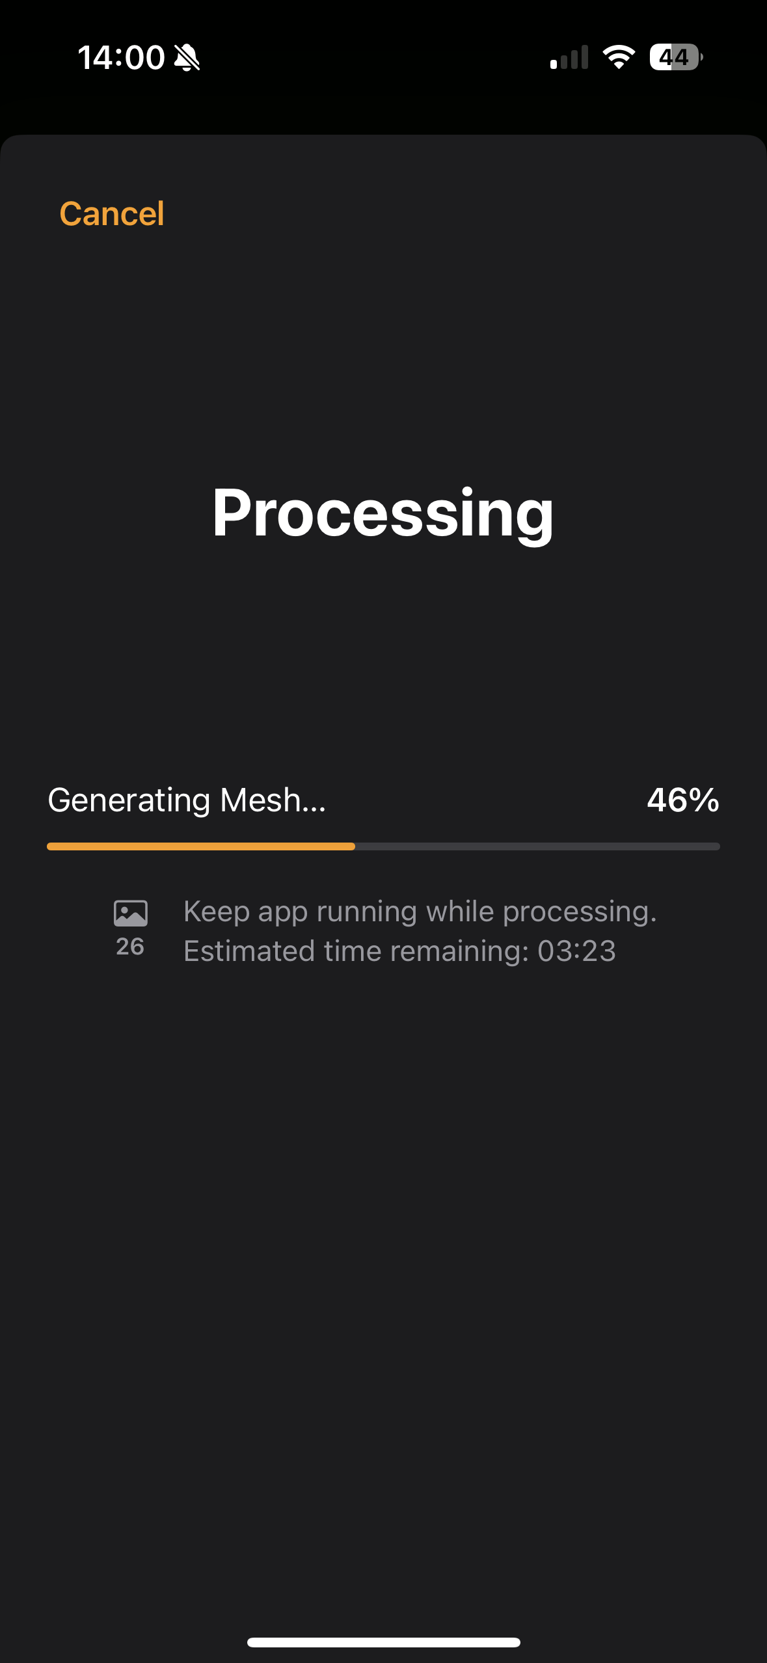Click the orange filled progress bar segment
The height and width of the screenshot is (1663, 767).
pyautogui.click(x=200, y=846)
